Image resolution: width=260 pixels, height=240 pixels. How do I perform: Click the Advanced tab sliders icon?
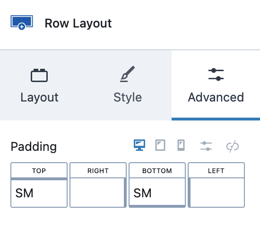tap(216, 74)
